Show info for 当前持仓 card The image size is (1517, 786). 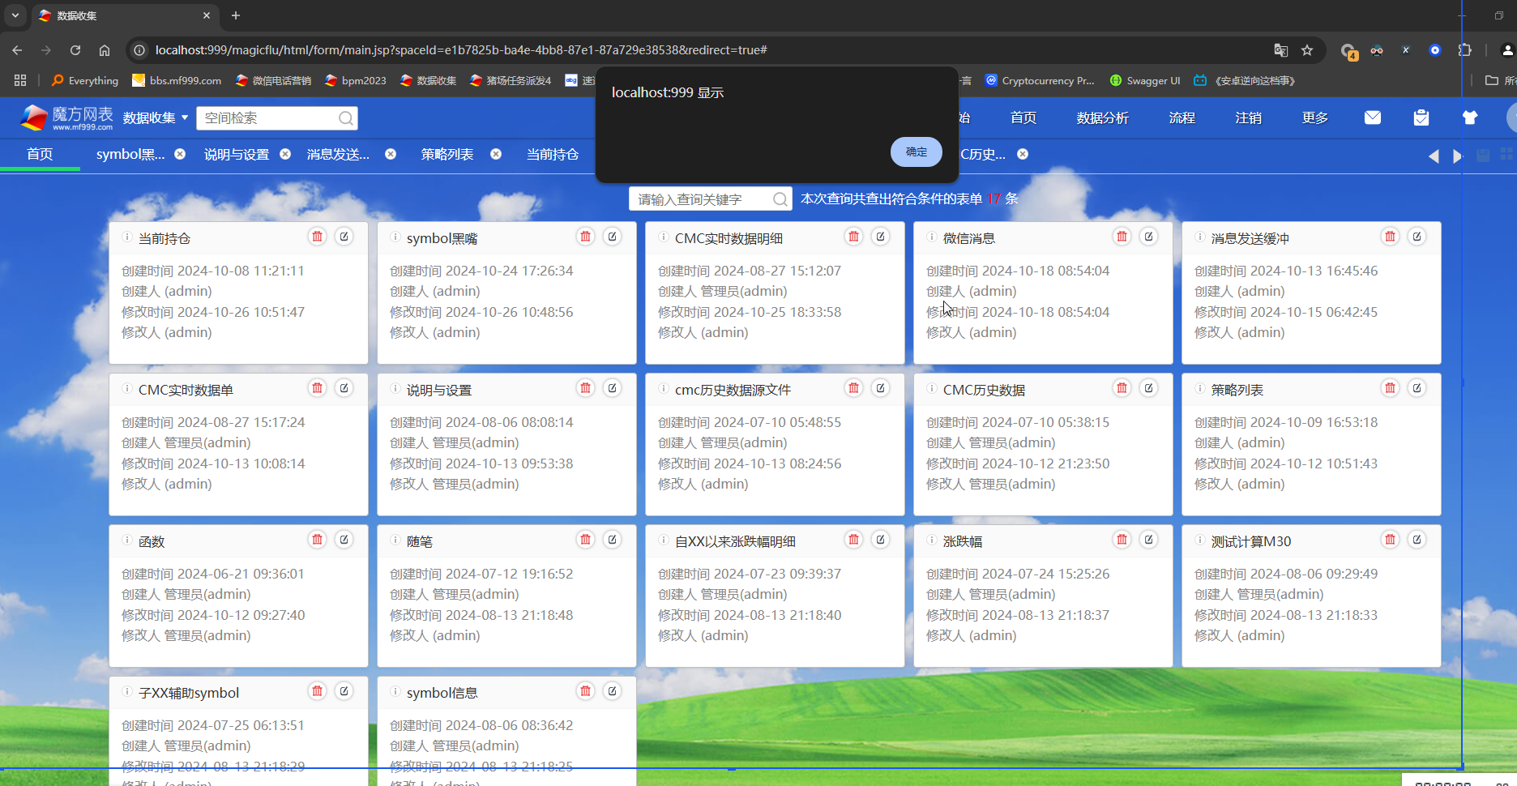tap(127, 237)
